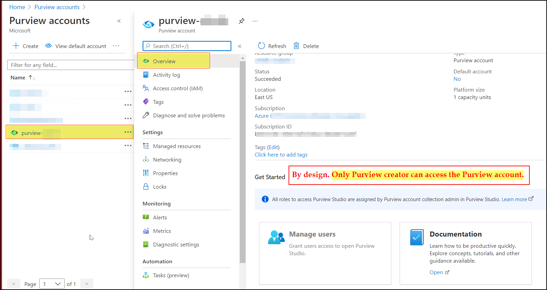This screenshot has width=547, height=290.
Task: Collapse the Purview accounts list pane
Action: (x=119, y=21)
